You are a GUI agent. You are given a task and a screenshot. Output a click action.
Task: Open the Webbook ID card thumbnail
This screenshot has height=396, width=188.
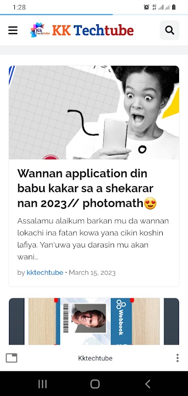[x=94, y=321]
